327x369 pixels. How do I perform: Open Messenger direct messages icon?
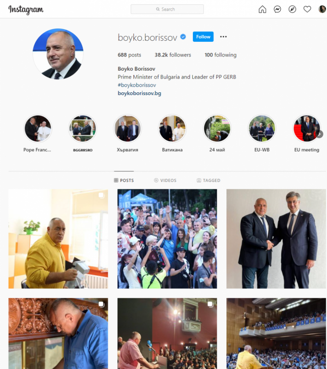coord(277,9)
